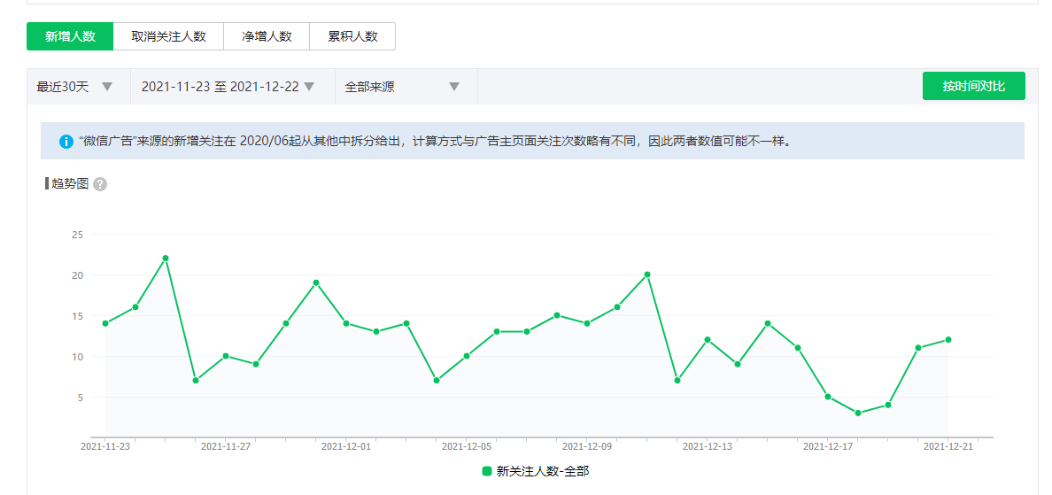This screenshot has height=495, width=1052.
Task: Click the 按时间对比 button
Action: click(x=973, y=86)
